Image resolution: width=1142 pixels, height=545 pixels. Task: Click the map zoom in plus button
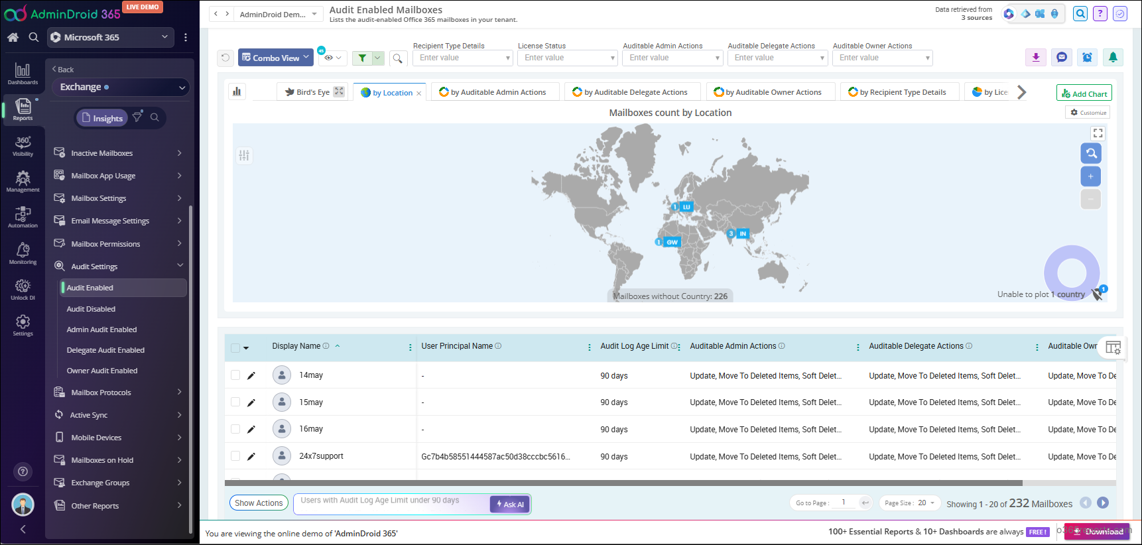[x=1090, y=176]
